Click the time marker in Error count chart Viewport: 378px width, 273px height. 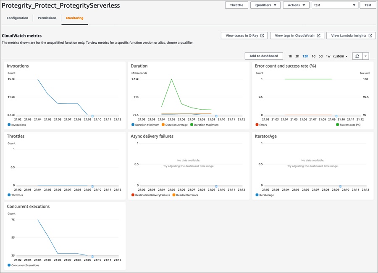click(x=336, y=116)
